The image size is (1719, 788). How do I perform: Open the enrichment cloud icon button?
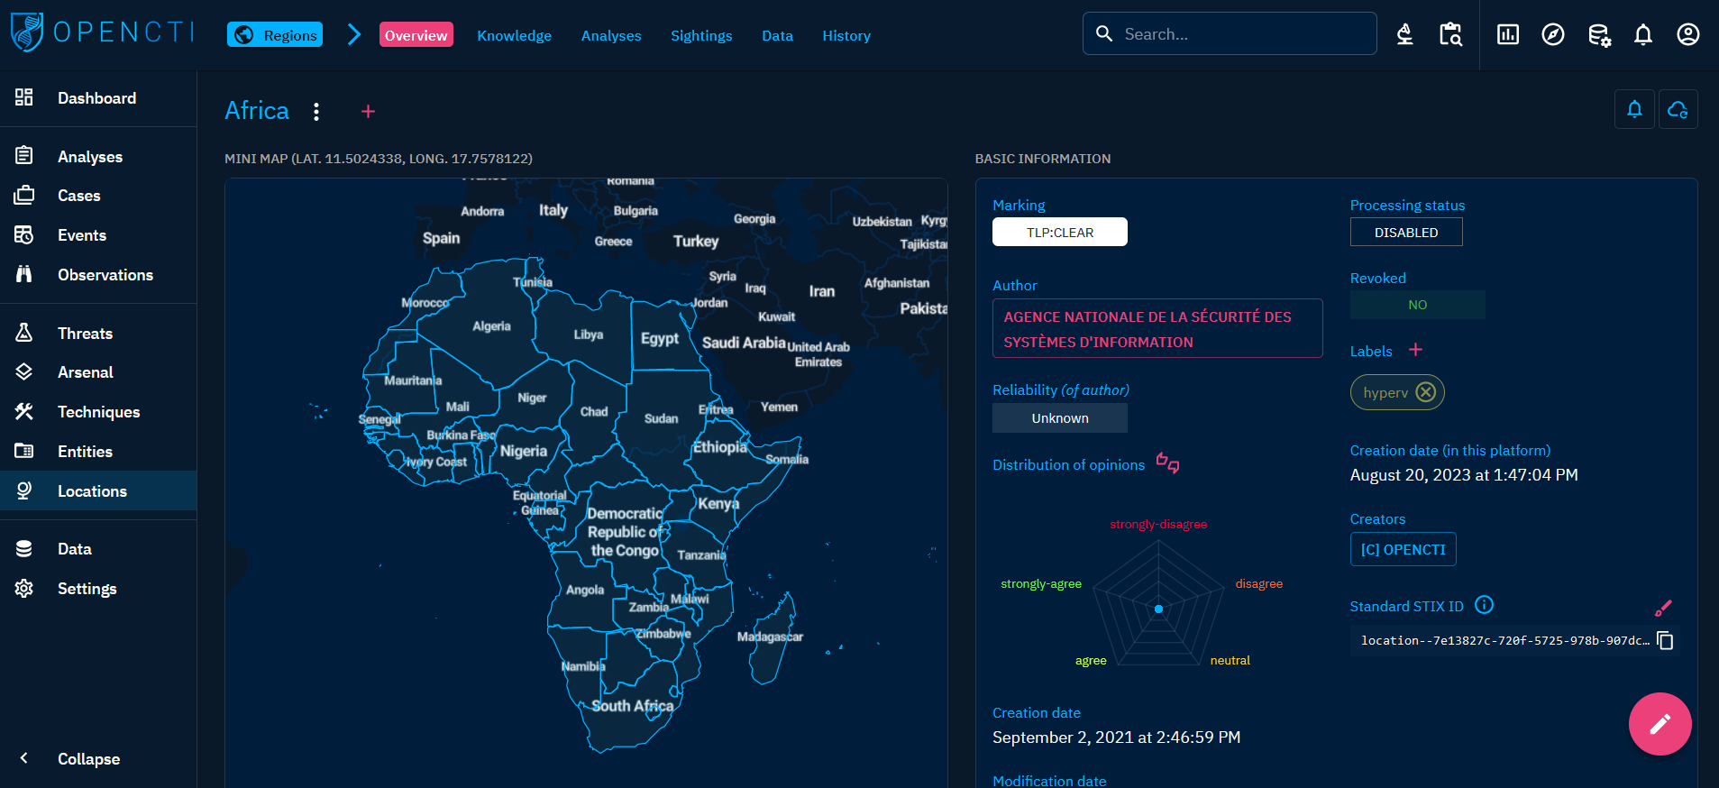pos(1678,110)
